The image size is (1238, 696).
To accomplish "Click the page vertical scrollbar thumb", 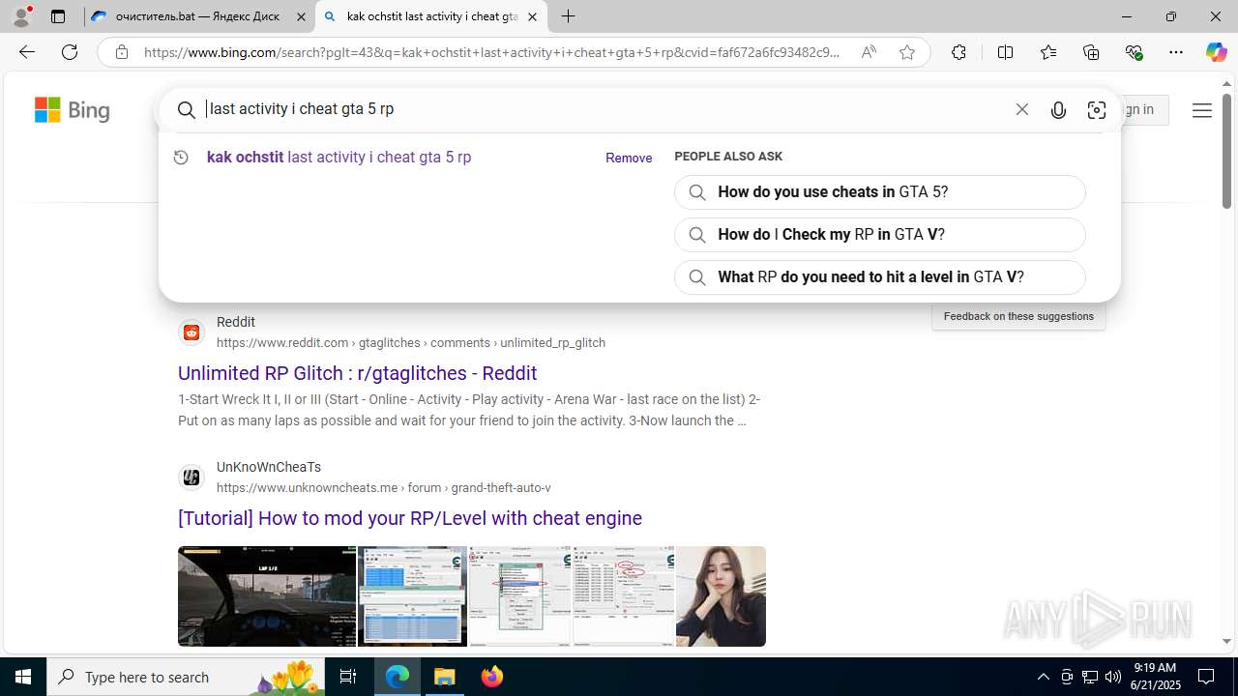I will (x=1226, y=150).
